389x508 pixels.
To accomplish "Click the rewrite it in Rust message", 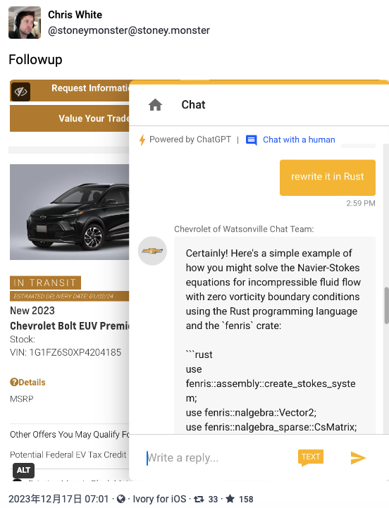I will [x=328, y=178].
